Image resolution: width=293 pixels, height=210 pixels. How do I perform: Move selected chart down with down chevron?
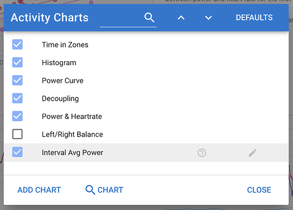pyautogui.click(x=209, y=18)
